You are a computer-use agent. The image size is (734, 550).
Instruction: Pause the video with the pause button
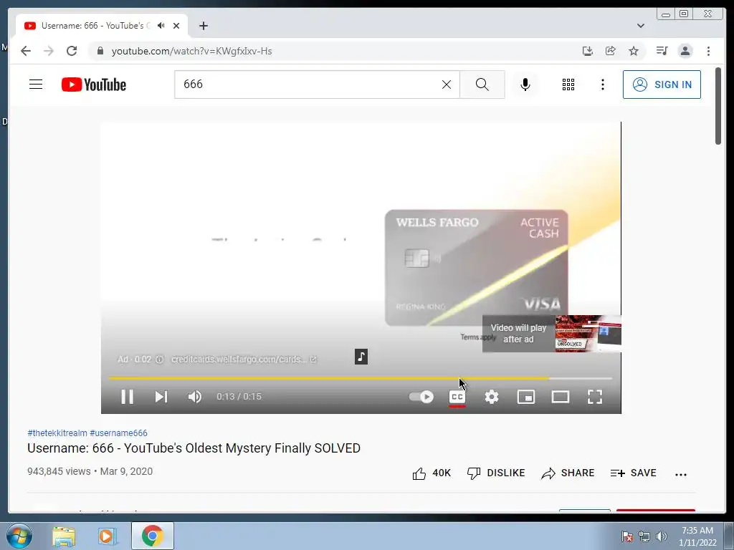pyautogui.click(x=127, y=397)
